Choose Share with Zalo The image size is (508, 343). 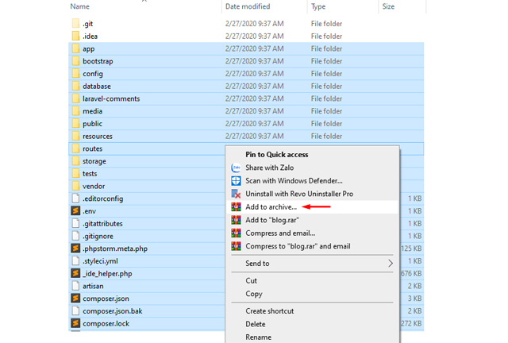pos(270,168)
